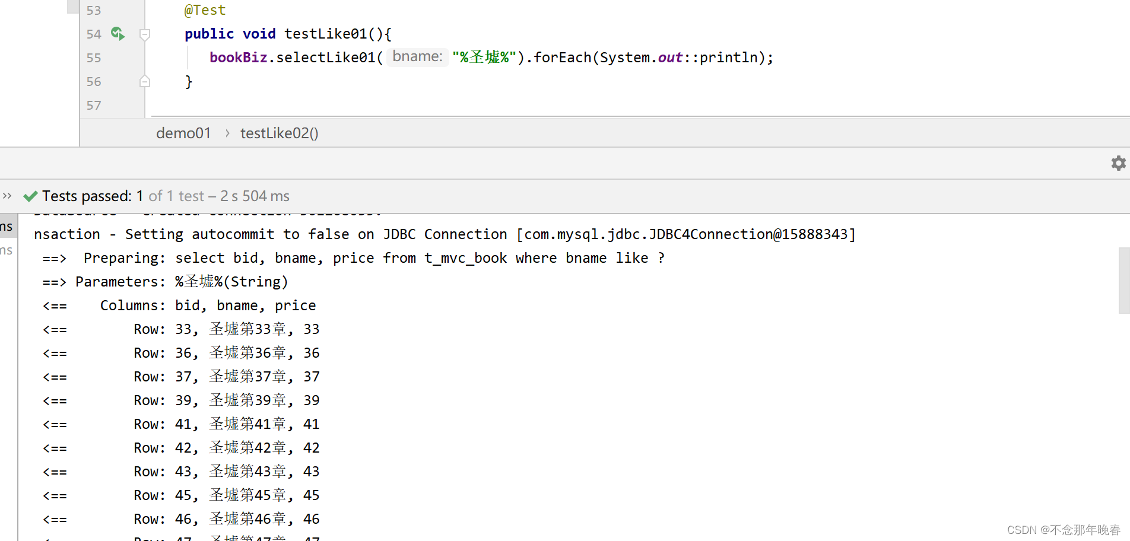1130x541 pixels.
Task: Select demo01 breadcrumb
Action: click(x=183, y=133)
